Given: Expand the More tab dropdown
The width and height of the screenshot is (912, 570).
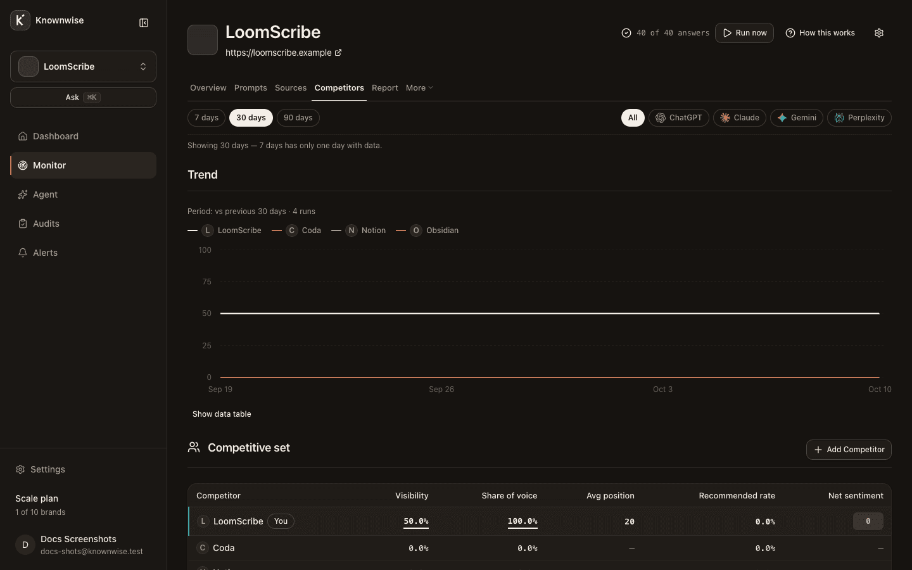Looking at the screenshot, I should coord(419,88).
